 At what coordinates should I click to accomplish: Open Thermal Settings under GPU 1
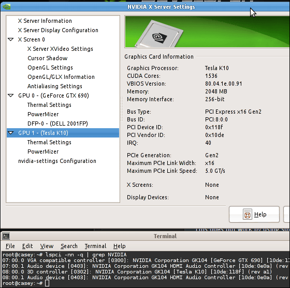tap(49, 142)
